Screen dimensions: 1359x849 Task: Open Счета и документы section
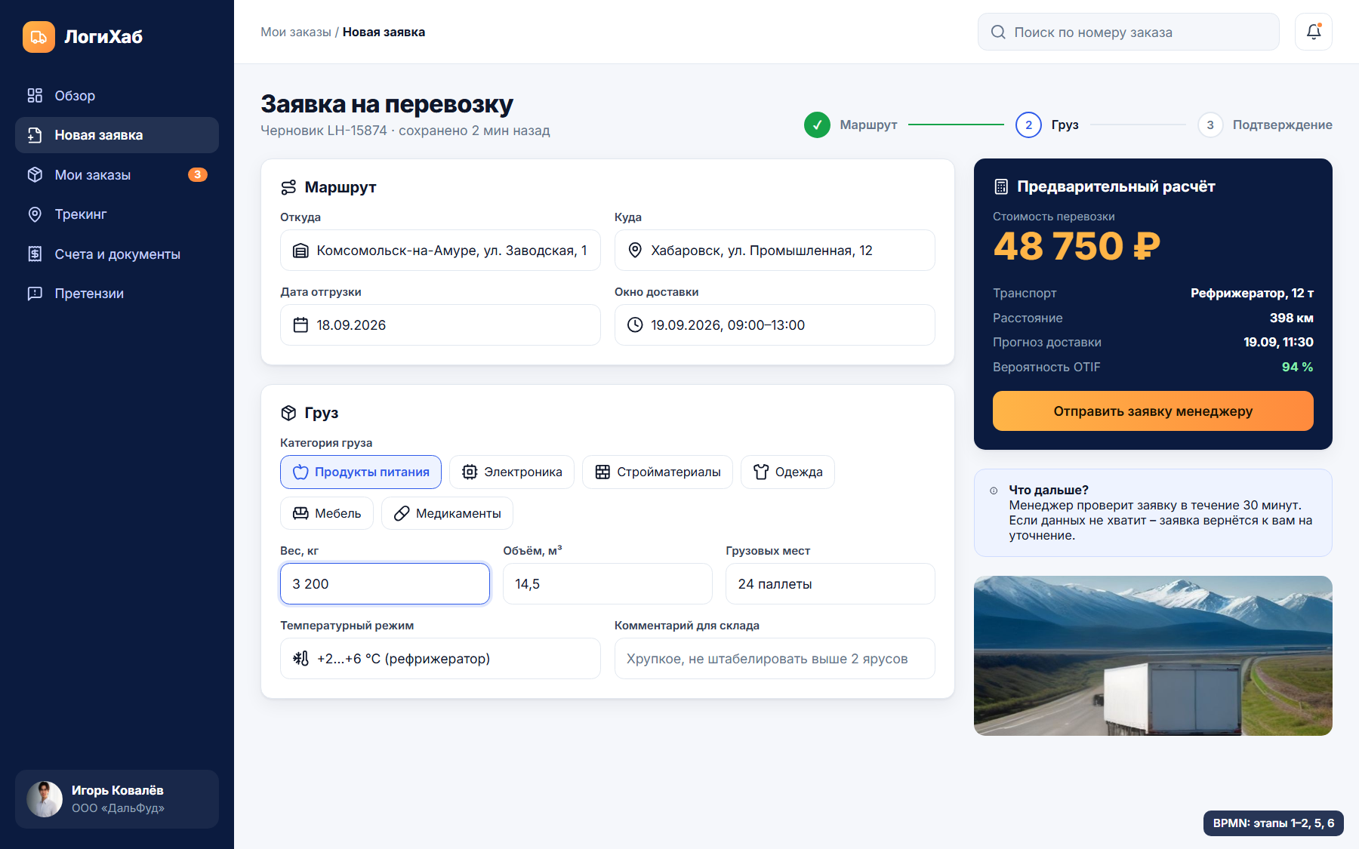(117, 254)
